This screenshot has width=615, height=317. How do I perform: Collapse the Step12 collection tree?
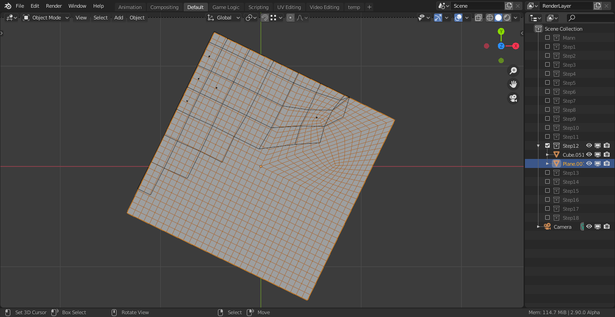(539, 146)
